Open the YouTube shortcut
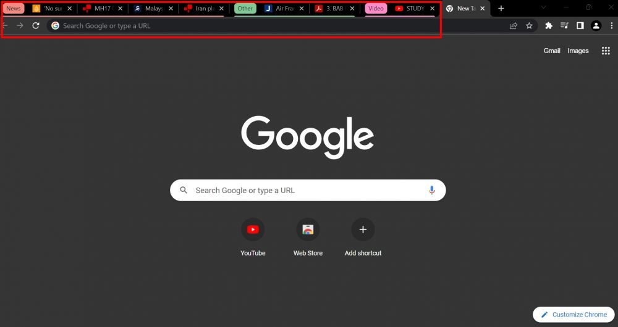618x327 pixels. [x=253, y=238]
